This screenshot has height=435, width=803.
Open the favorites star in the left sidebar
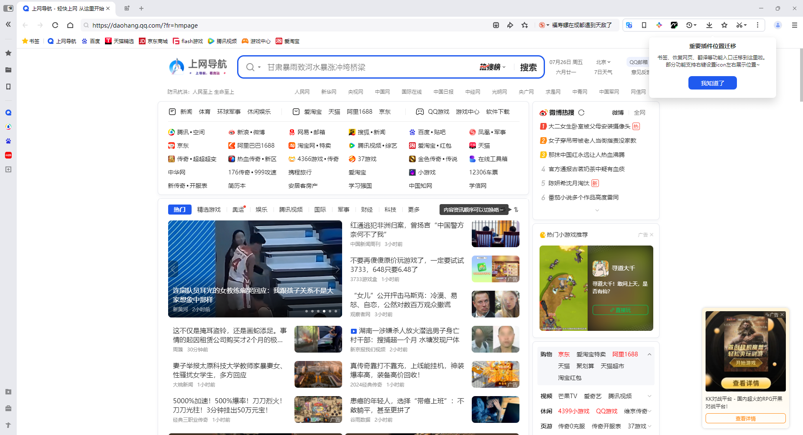tap(8, 53)
